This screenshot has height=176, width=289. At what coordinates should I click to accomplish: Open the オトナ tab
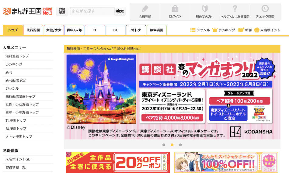136,30
